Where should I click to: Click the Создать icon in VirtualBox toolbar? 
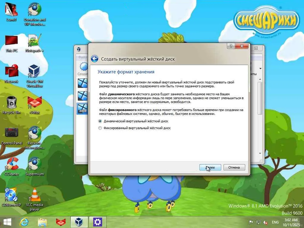[x=83, y=69]
